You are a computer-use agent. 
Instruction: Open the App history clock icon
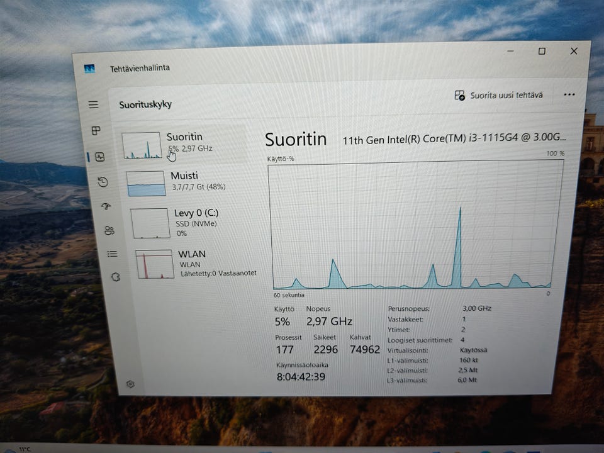point(103,182)
